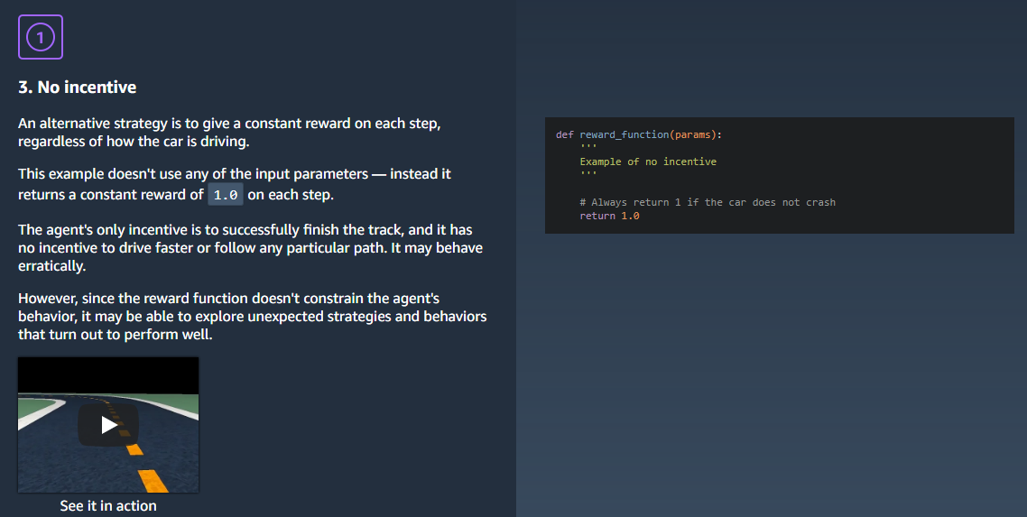1027x517 pixels.
Task: Select the inline '1.0' code value
Action: click(226, 194)
